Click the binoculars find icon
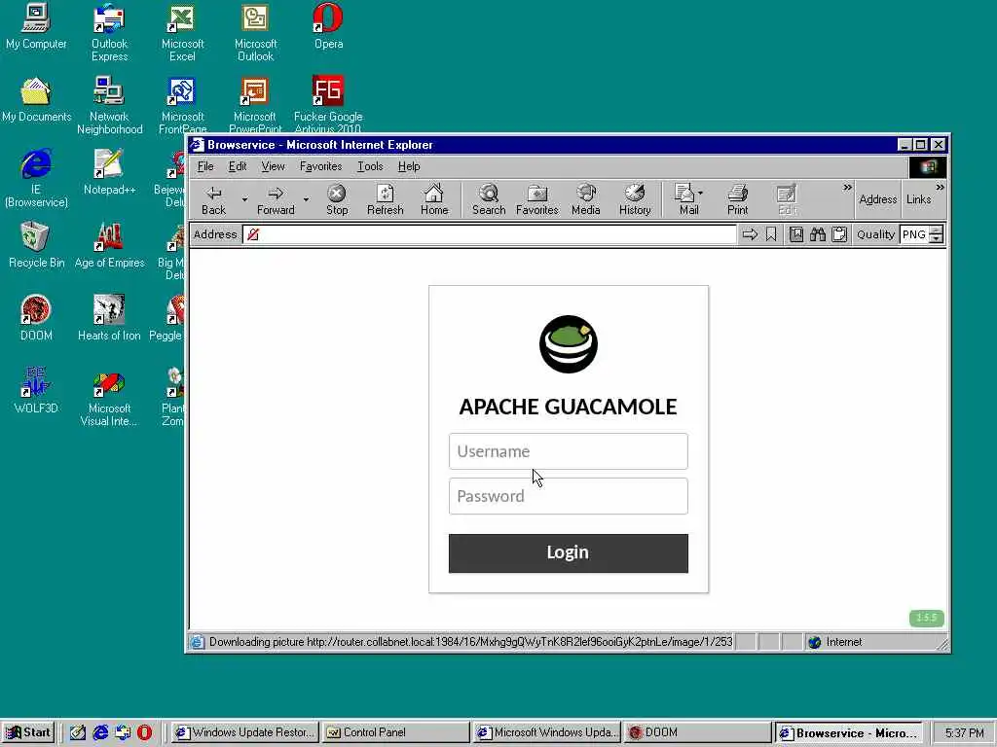The width and height of the screenshot is (997, 747). tap(818, 234)
